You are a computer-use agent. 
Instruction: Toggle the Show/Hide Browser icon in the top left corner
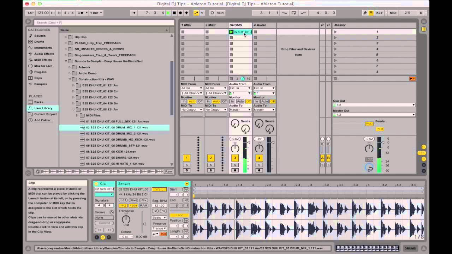(x=28, y=22)
